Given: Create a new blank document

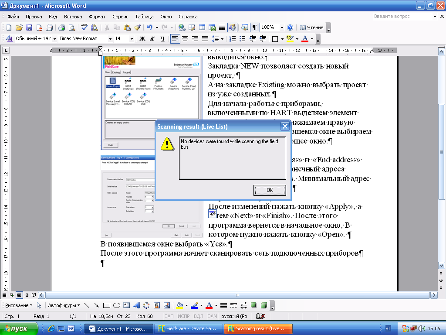Looking at the screenshot, I should 9,27.
